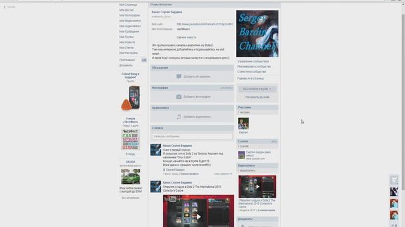Open 'Мои Ответы' in the left menu
The width and height of the screenshot is (405, 227).
pyautogui.click(x=127, y=48)
